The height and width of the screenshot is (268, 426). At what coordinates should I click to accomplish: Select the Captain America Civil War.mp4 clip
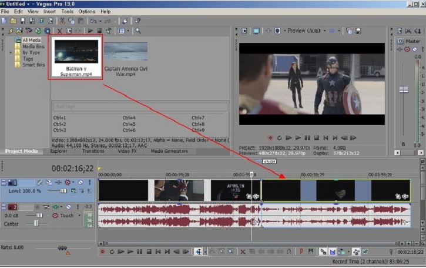coord(126,52)
